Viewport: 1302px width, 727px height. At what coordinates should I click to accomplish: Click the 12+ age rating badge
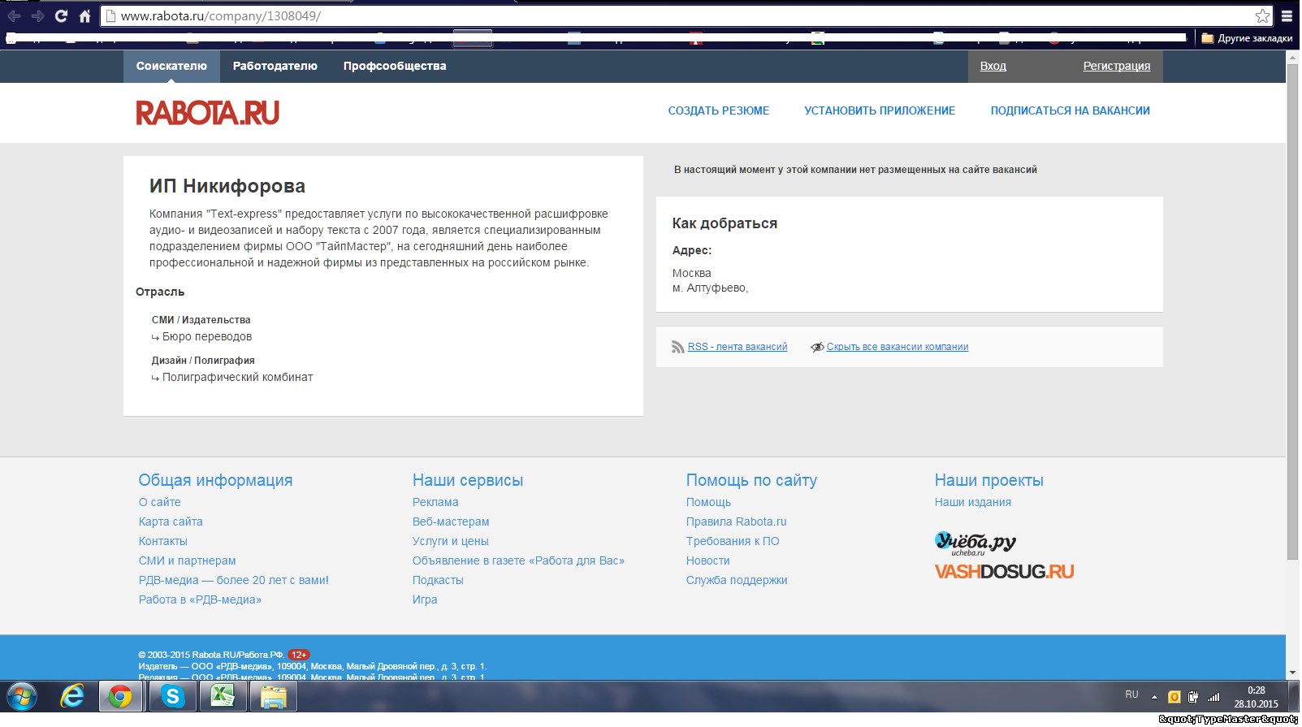pos(299,655)
